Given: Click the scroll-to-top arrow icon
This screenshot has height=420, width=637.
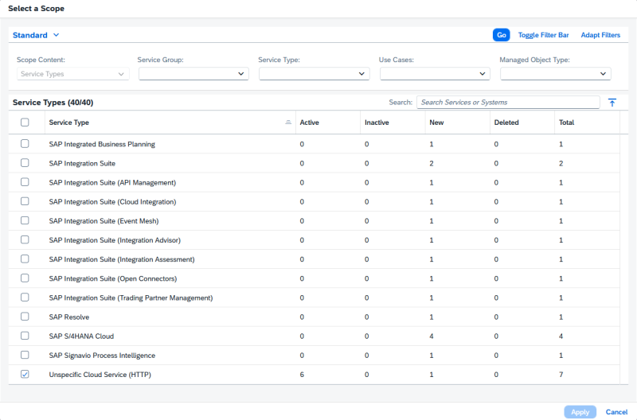Looking at the screenshot, I should (x=612, y=103).
